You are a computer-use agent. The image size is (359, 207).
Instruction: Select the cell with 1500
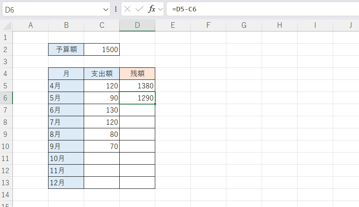pyautogui.click(x=101, y=49)
